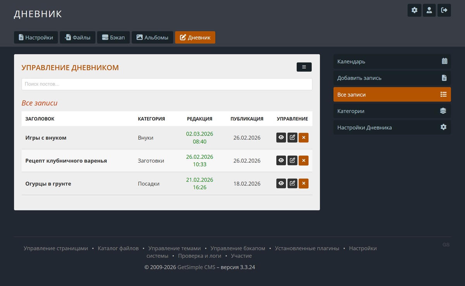
Task: Switch to the Файлы tab
Action: click(77, 38)
